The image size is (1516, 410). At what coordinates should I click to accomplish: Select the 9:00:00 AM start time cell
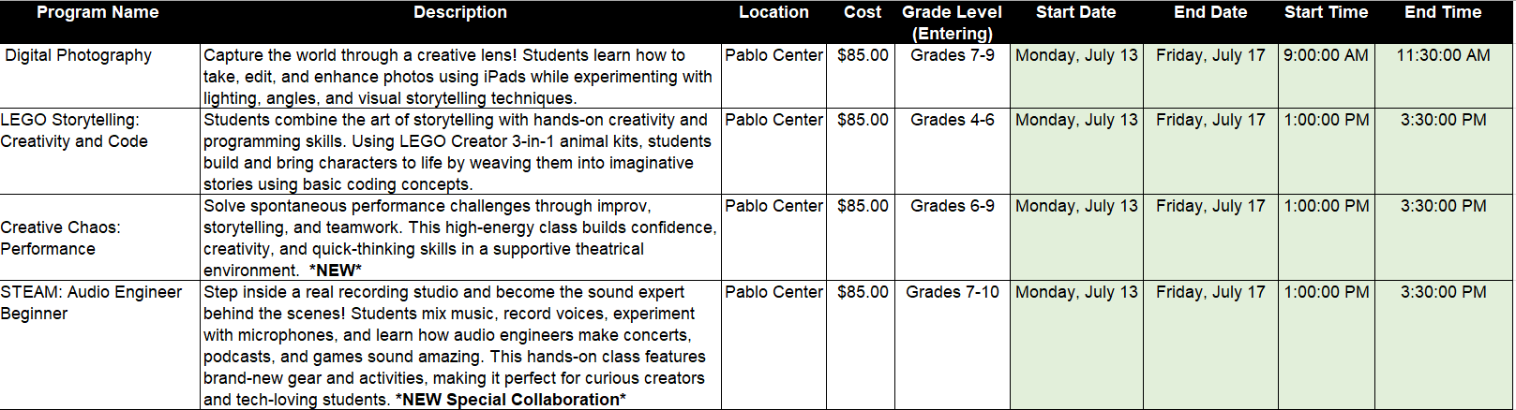[x=1326, y=55]
